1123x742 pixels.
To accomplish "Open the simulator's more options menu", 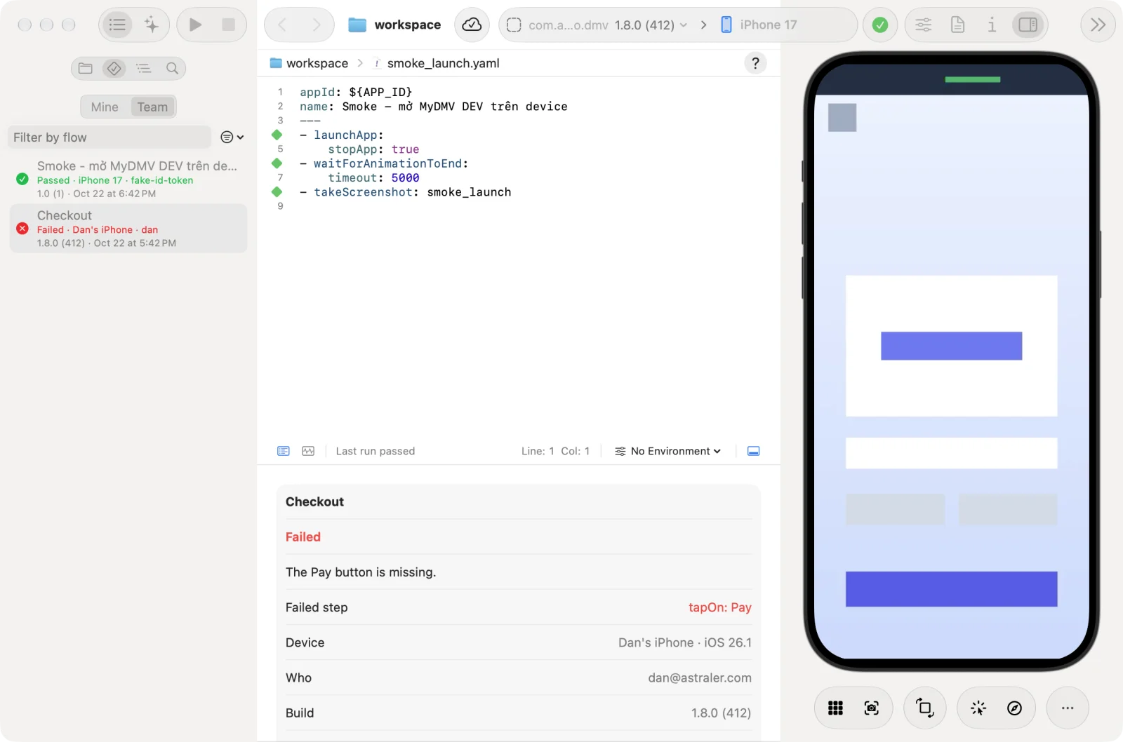I will (x=1068, y=708).
